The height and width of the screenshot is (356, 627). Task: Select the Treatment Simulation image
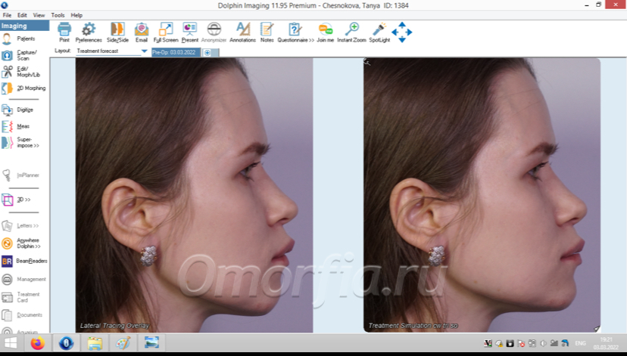[x=482, y=195]
